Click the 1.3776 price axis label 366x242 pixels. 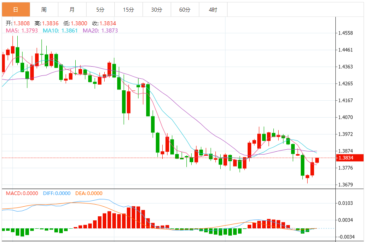[x=346, y=168]
